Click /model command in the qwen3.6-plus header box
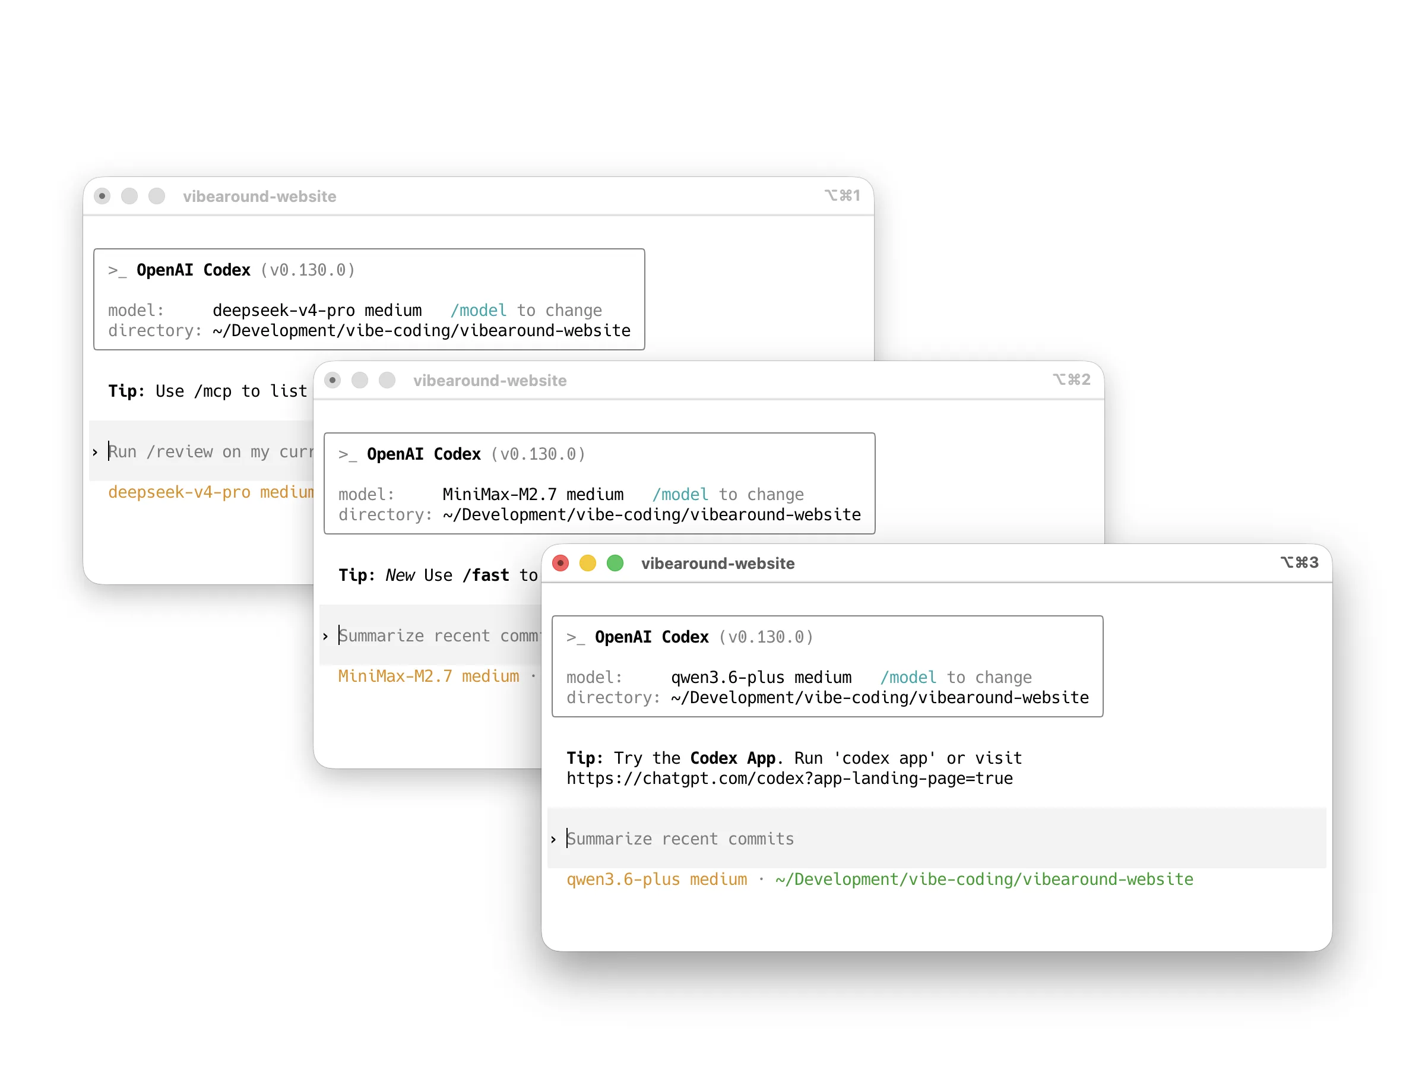The height and width of the screenshot is (1069, 1425). coord(908,677)
